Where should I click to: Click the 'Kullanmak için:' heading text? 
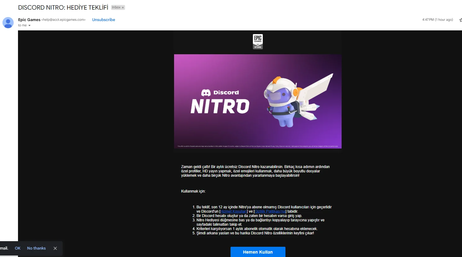pyautogui.click(x=193, y=191)
